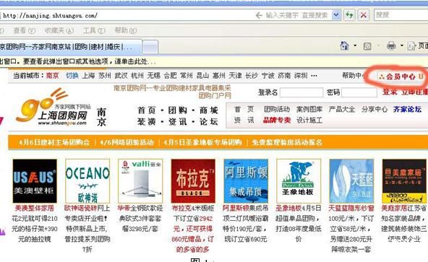Open the address bar dropdown arrow
The width and height of the screenshot is (428, 262).
(x=336, y=15)
